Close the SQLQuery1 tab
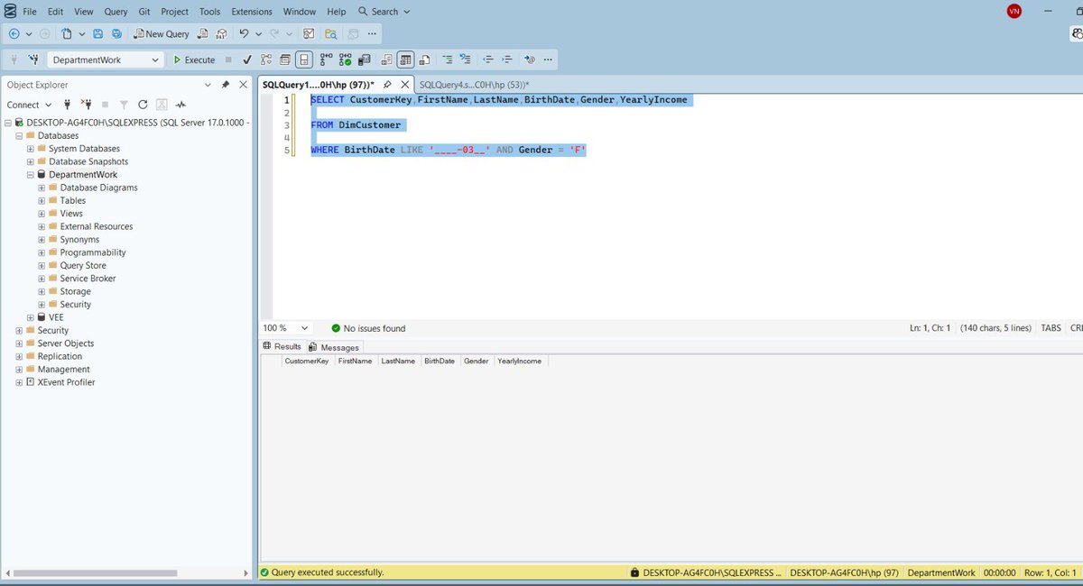Screen dimensions: 1083x586 404,84
